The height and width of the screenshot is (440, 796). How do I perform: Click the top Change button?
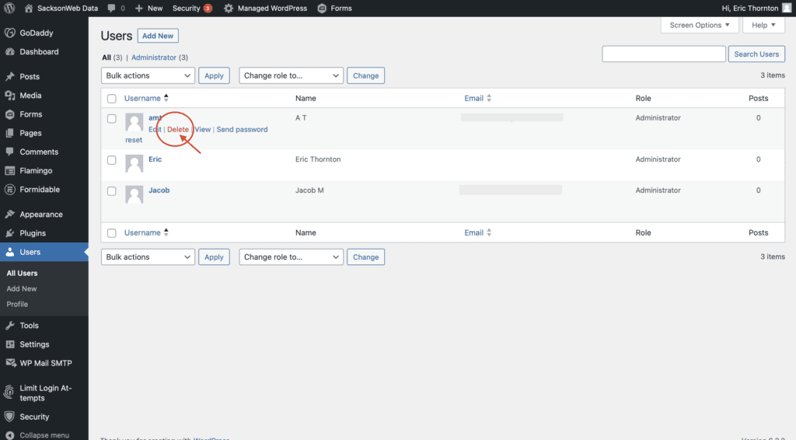coord(365,75)
